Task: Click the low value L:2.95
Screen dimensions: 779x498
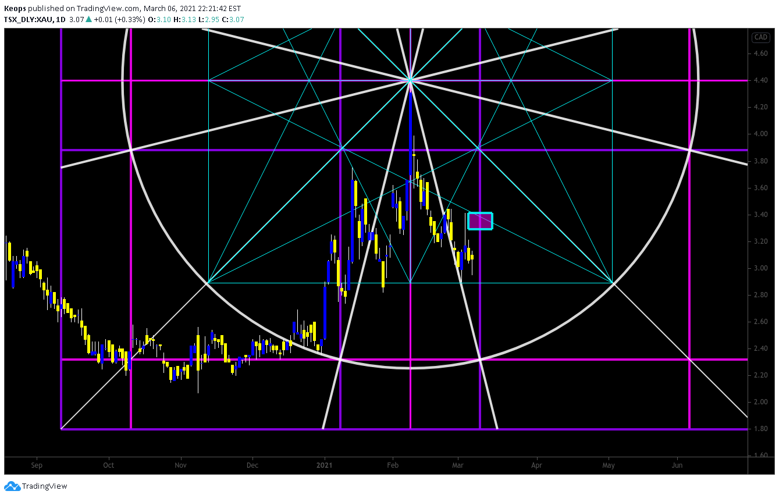Action: [x=209, y=19]
